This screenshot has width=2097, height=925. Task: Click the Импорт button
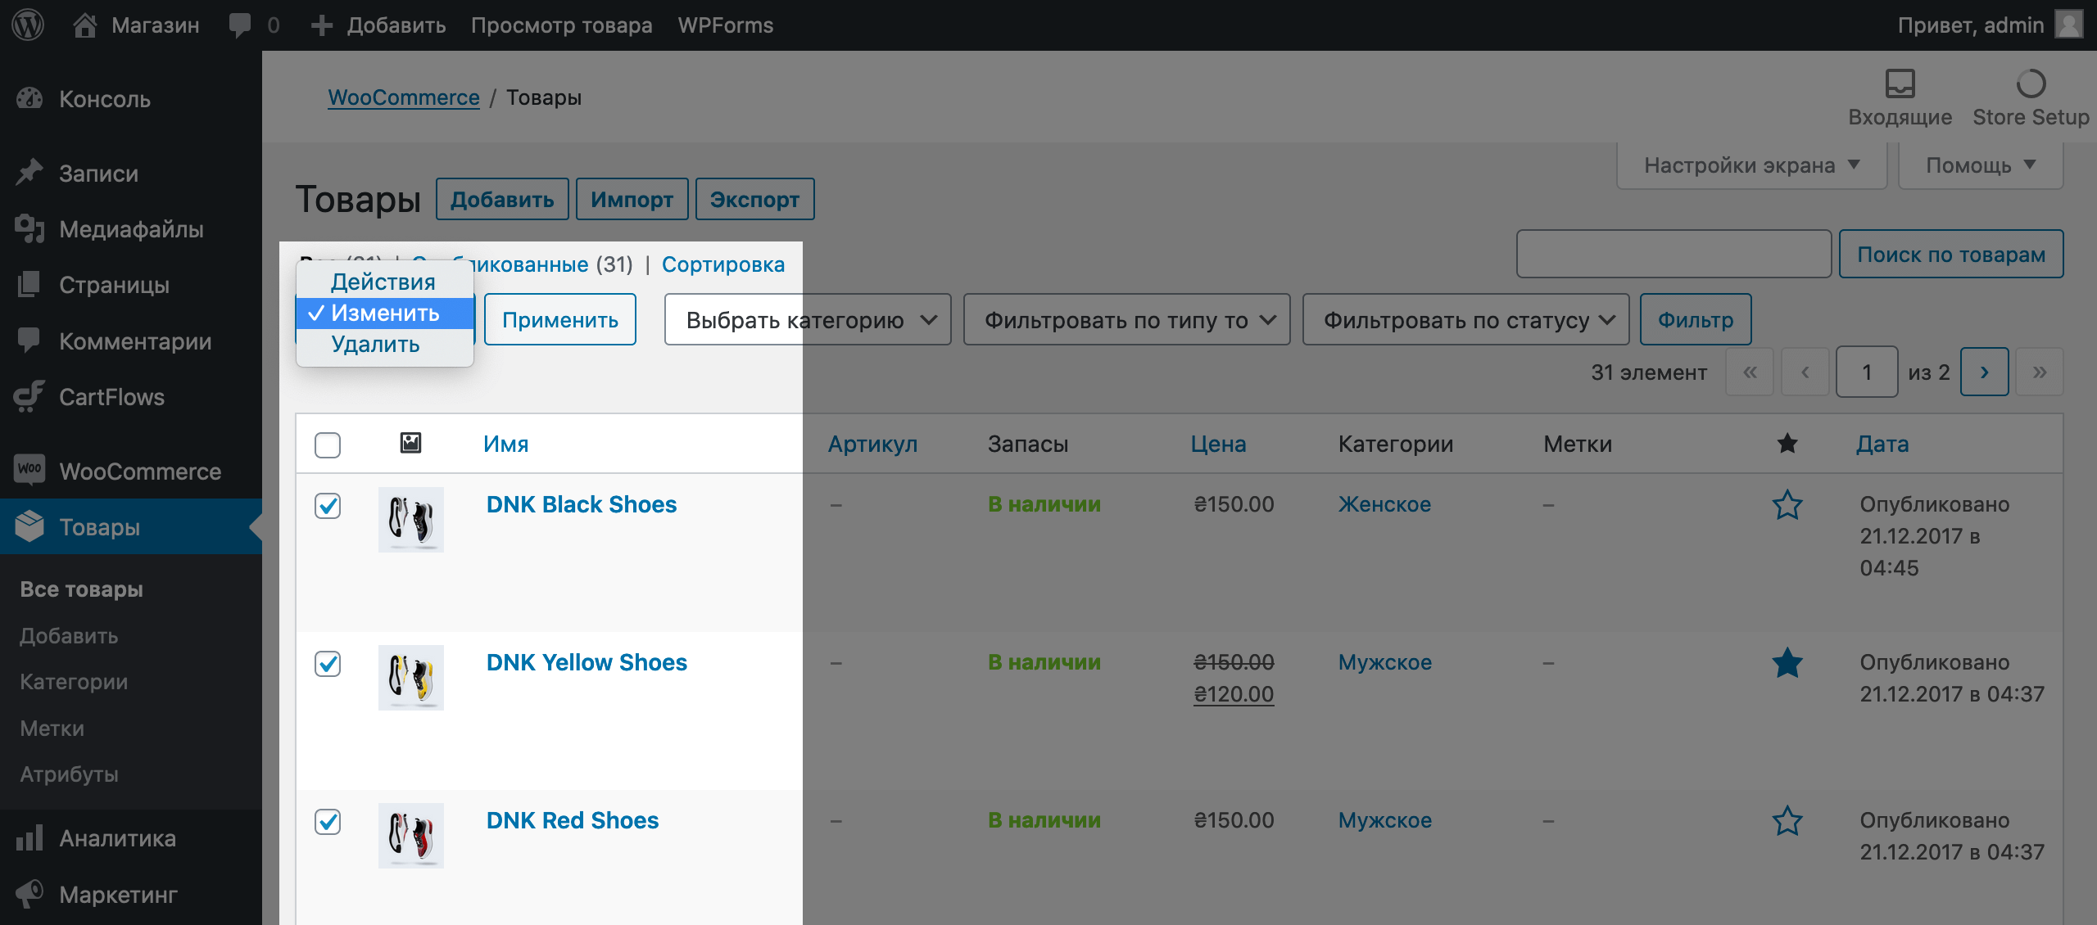632,199
